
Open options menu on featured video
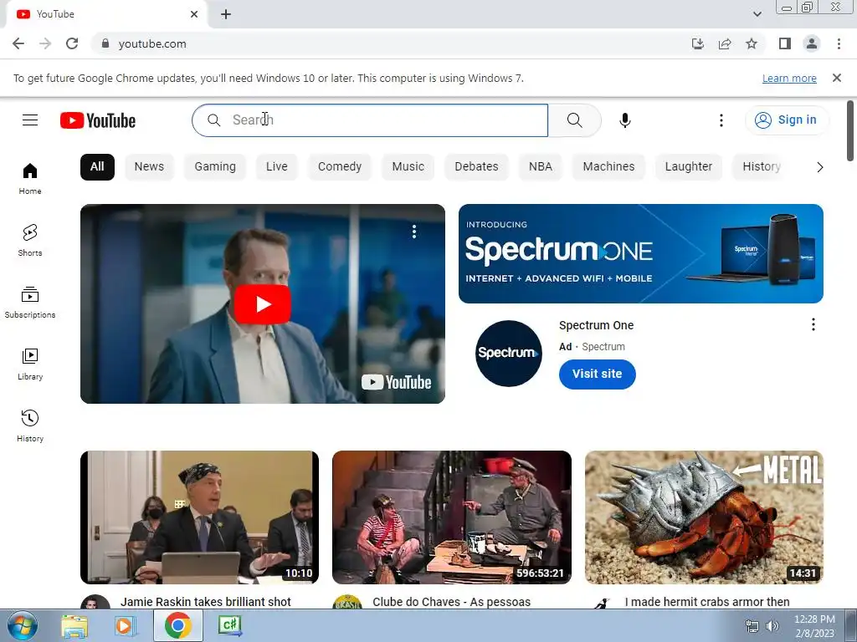click(414, 232)
